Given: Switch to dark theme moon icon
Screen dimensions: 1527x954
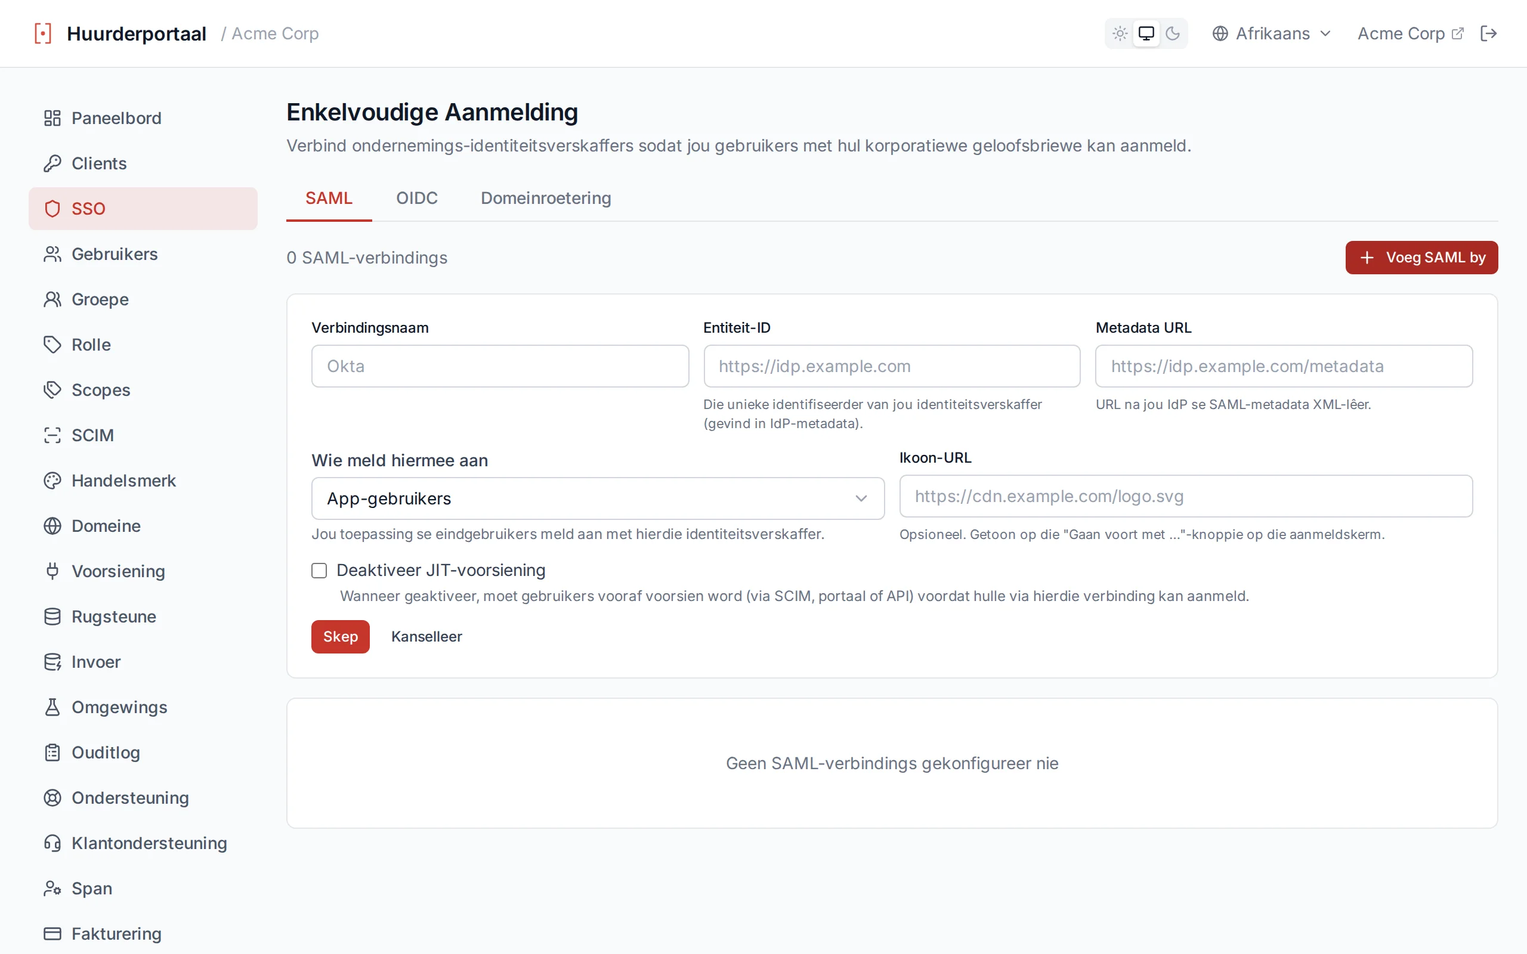Looking at the screenshot, I should pyautogui.click(x=1172, y=33).
